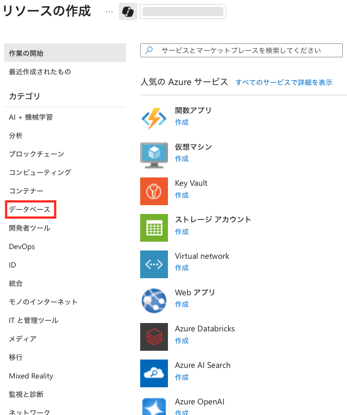Click the ストレージ アカウント green icon
The image size is (347, 415).
tap(154, 228)
